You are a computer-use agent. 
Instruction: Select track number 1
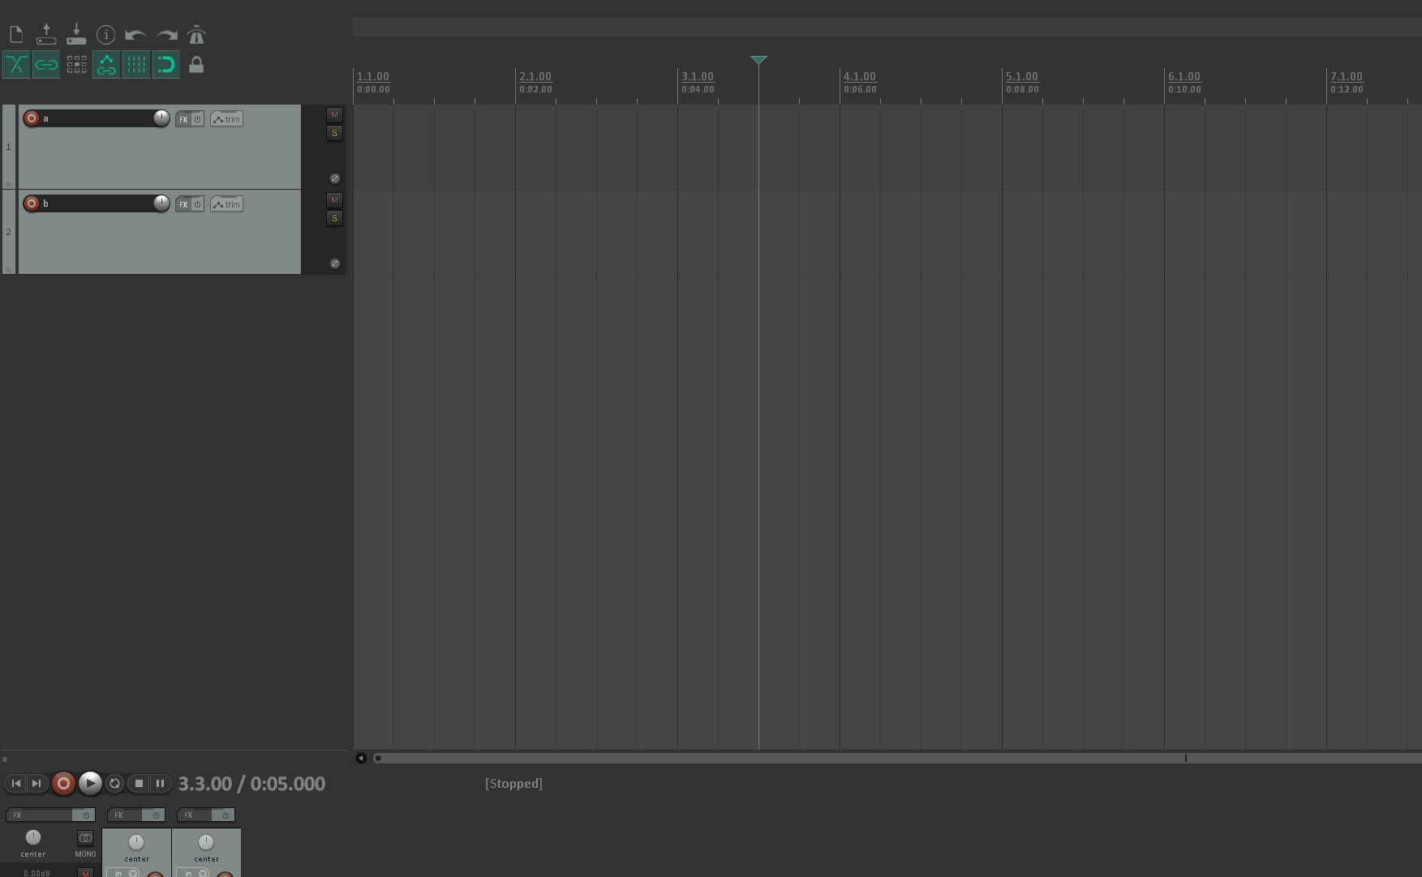point(9,147)
